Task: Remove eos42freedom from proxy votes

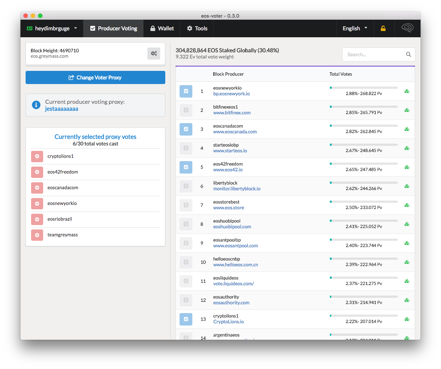Action: coord(37,172)
